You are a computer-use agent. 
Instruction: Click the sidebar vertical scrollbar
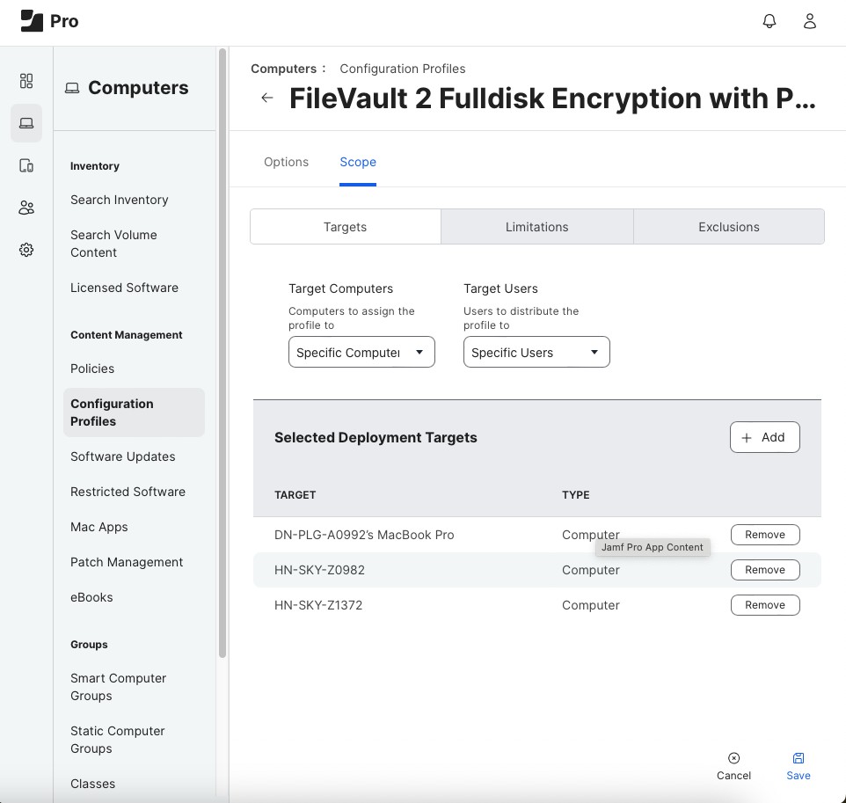(x=222, y=352)
